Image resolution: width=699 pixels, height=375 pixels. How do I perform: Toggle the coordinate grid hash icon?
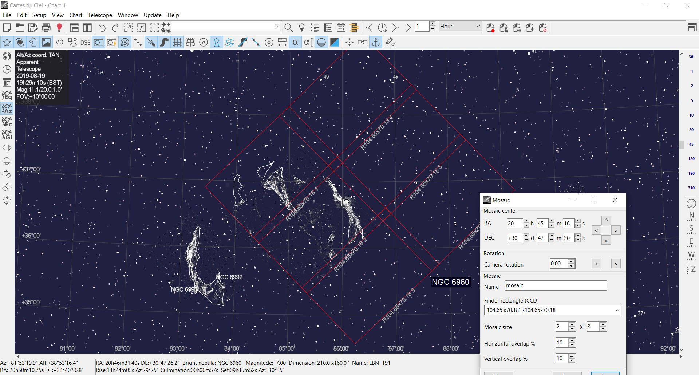(x=177, y=43)
